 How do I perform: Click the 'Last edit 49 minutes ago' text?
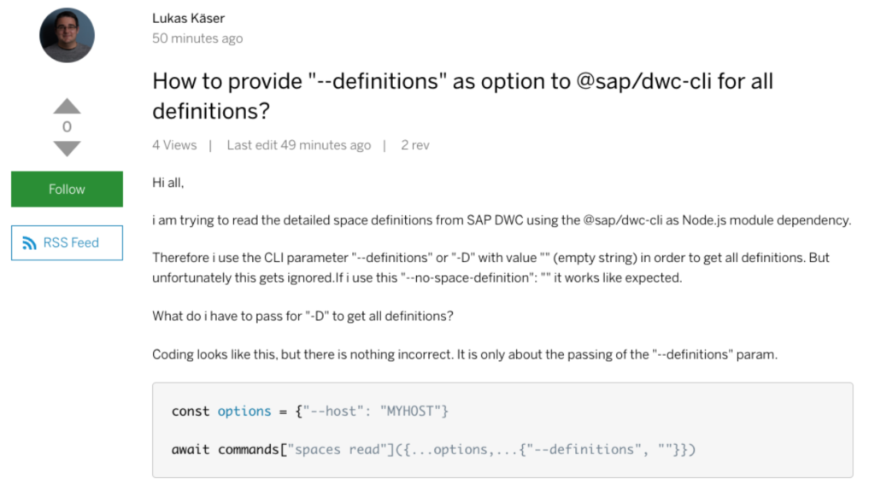click(x=298, y=145)
